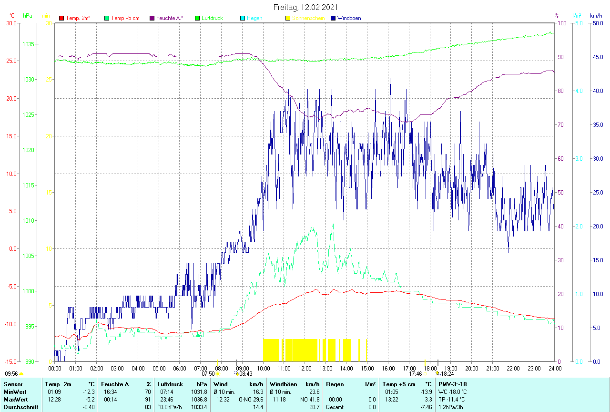
Task: Click the Durchschnitt row label
Action: (x=21, y=407)
